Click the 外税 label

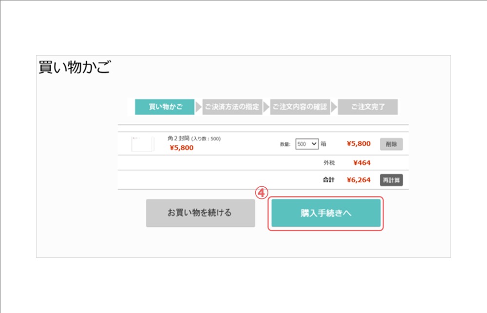coord(329,163)
